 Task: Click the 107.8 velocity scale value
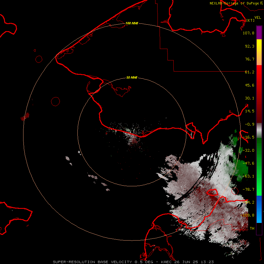tap(248, 33)
